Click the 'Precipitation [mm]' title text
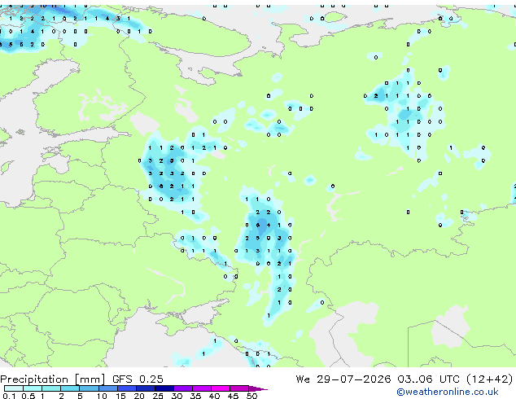The width and height of the screenshot is (516, 399). click(52, 379)
